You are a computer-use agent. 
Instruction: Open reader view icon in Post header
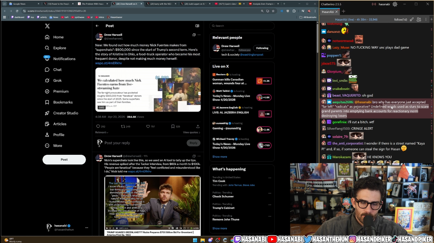tap(197, 26)
